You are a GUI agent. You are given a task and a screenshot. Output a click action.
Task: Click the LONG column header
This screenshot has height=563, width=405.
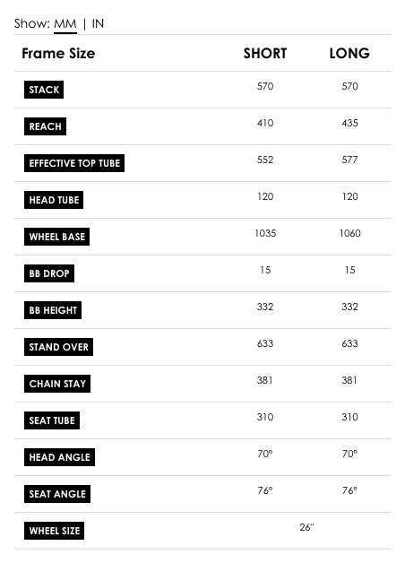tap(349, 53)
